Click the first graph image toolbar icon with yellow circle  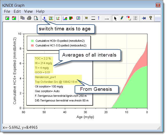(x=7, y=18)
